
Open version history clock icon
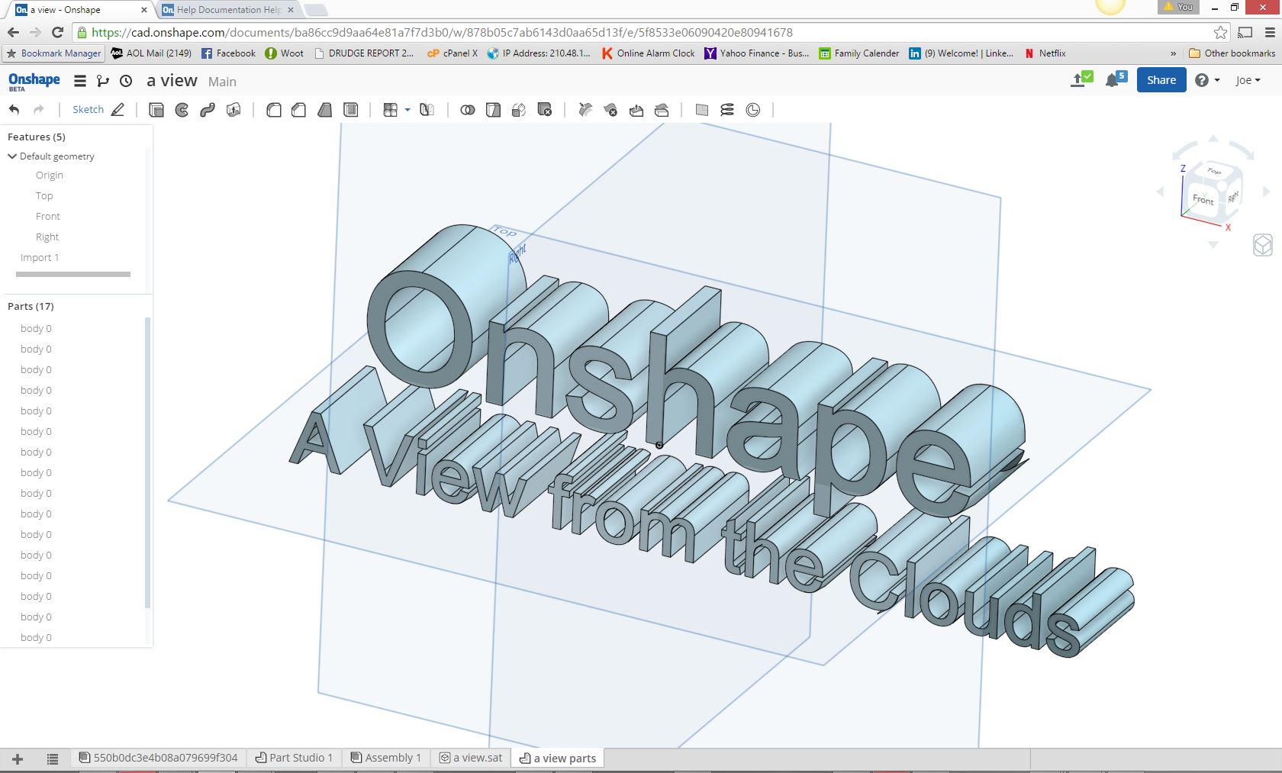coord(127,81)
